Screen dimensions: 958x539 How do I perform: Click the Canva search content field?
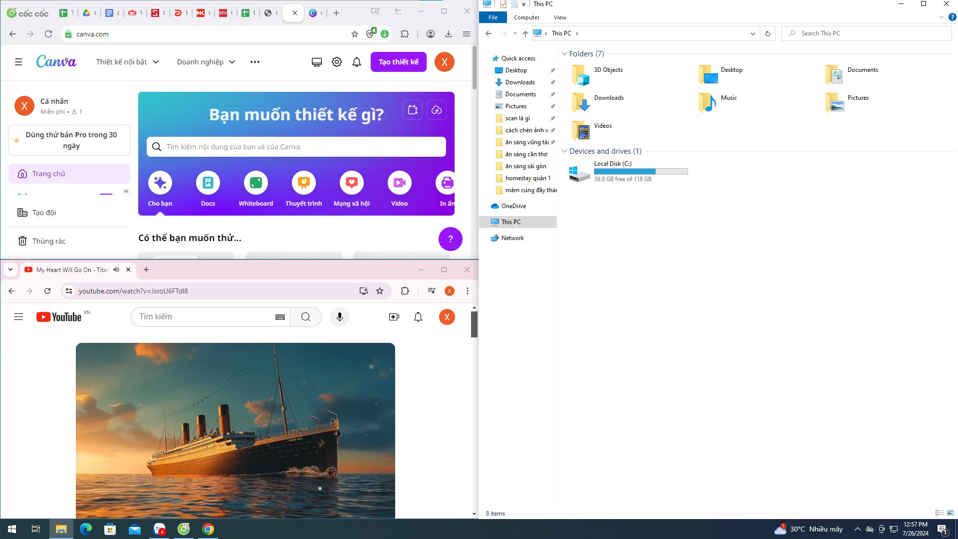(296, 147)
